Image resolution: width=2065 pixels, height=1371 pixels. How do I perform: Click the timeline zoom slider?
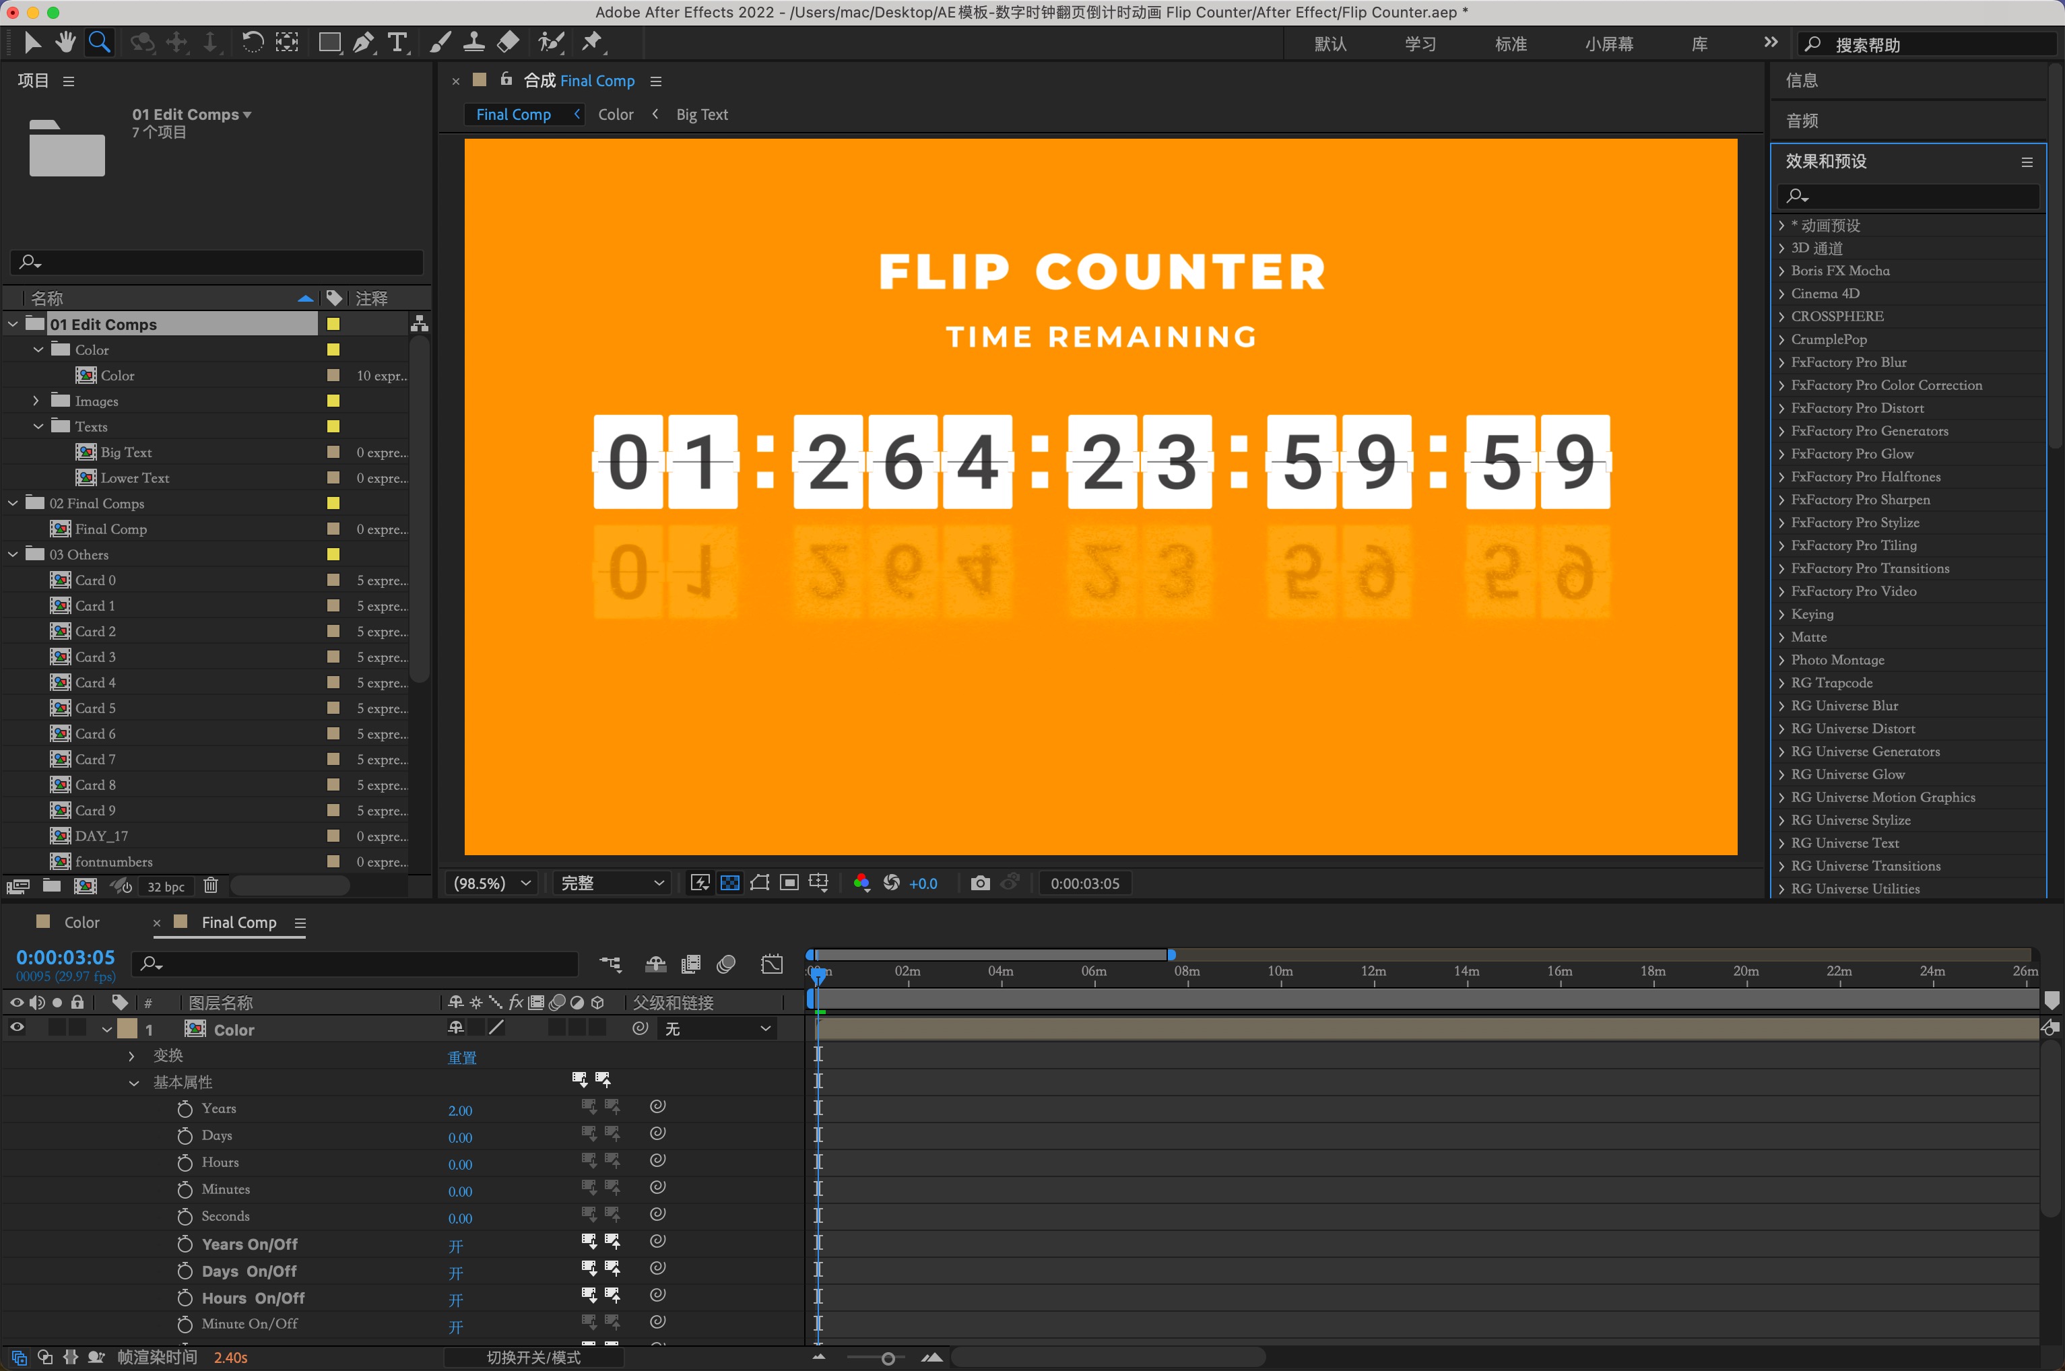tap(888, 1358)
